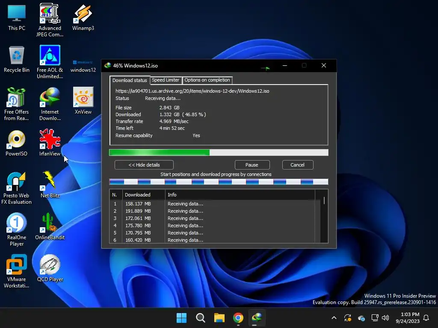438x328 pixels.
Task: Open OnlineBandit desktop shortcut
Action: (50, 226)
